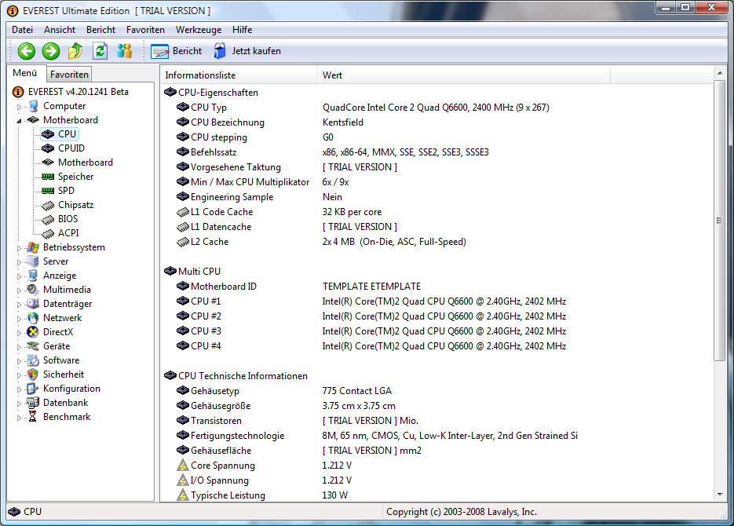
Task: Click the Speicher memory icon
Action: pos(48,177)
